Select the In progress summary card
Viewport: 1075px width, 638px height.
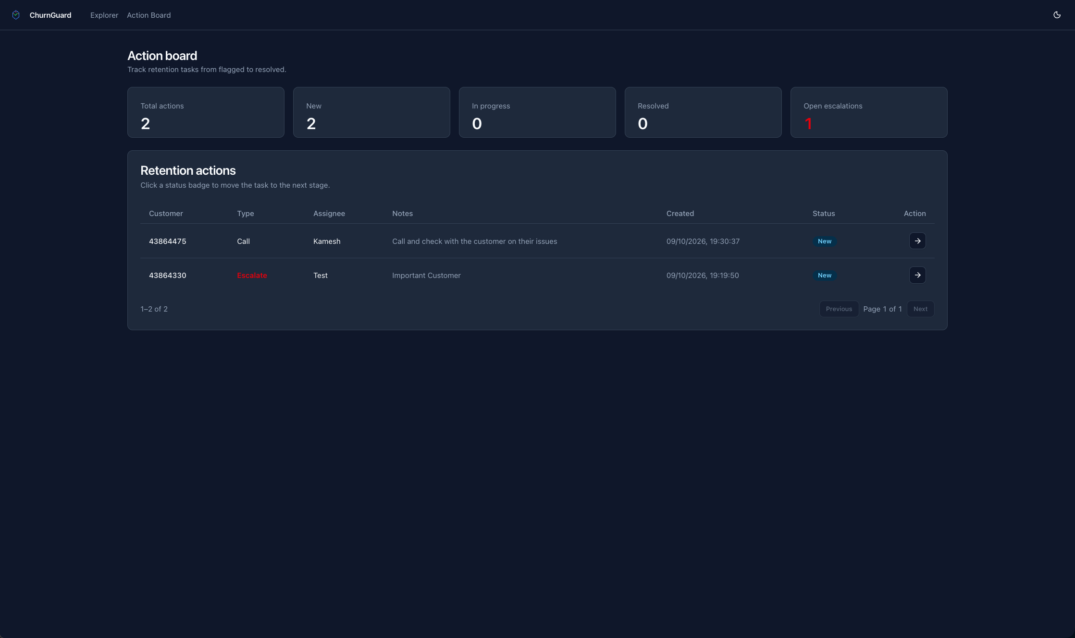(537, 112)
